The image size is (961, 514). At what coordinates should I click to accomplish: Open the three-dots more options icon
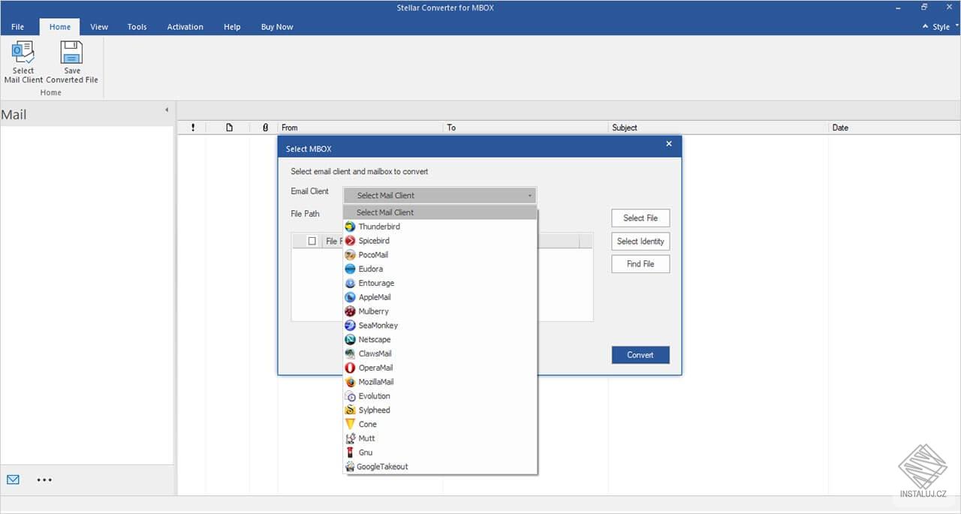coord(44,479)
